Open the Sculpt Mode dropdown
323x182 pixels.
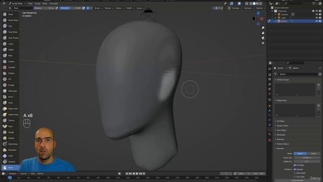pos(17,4)
